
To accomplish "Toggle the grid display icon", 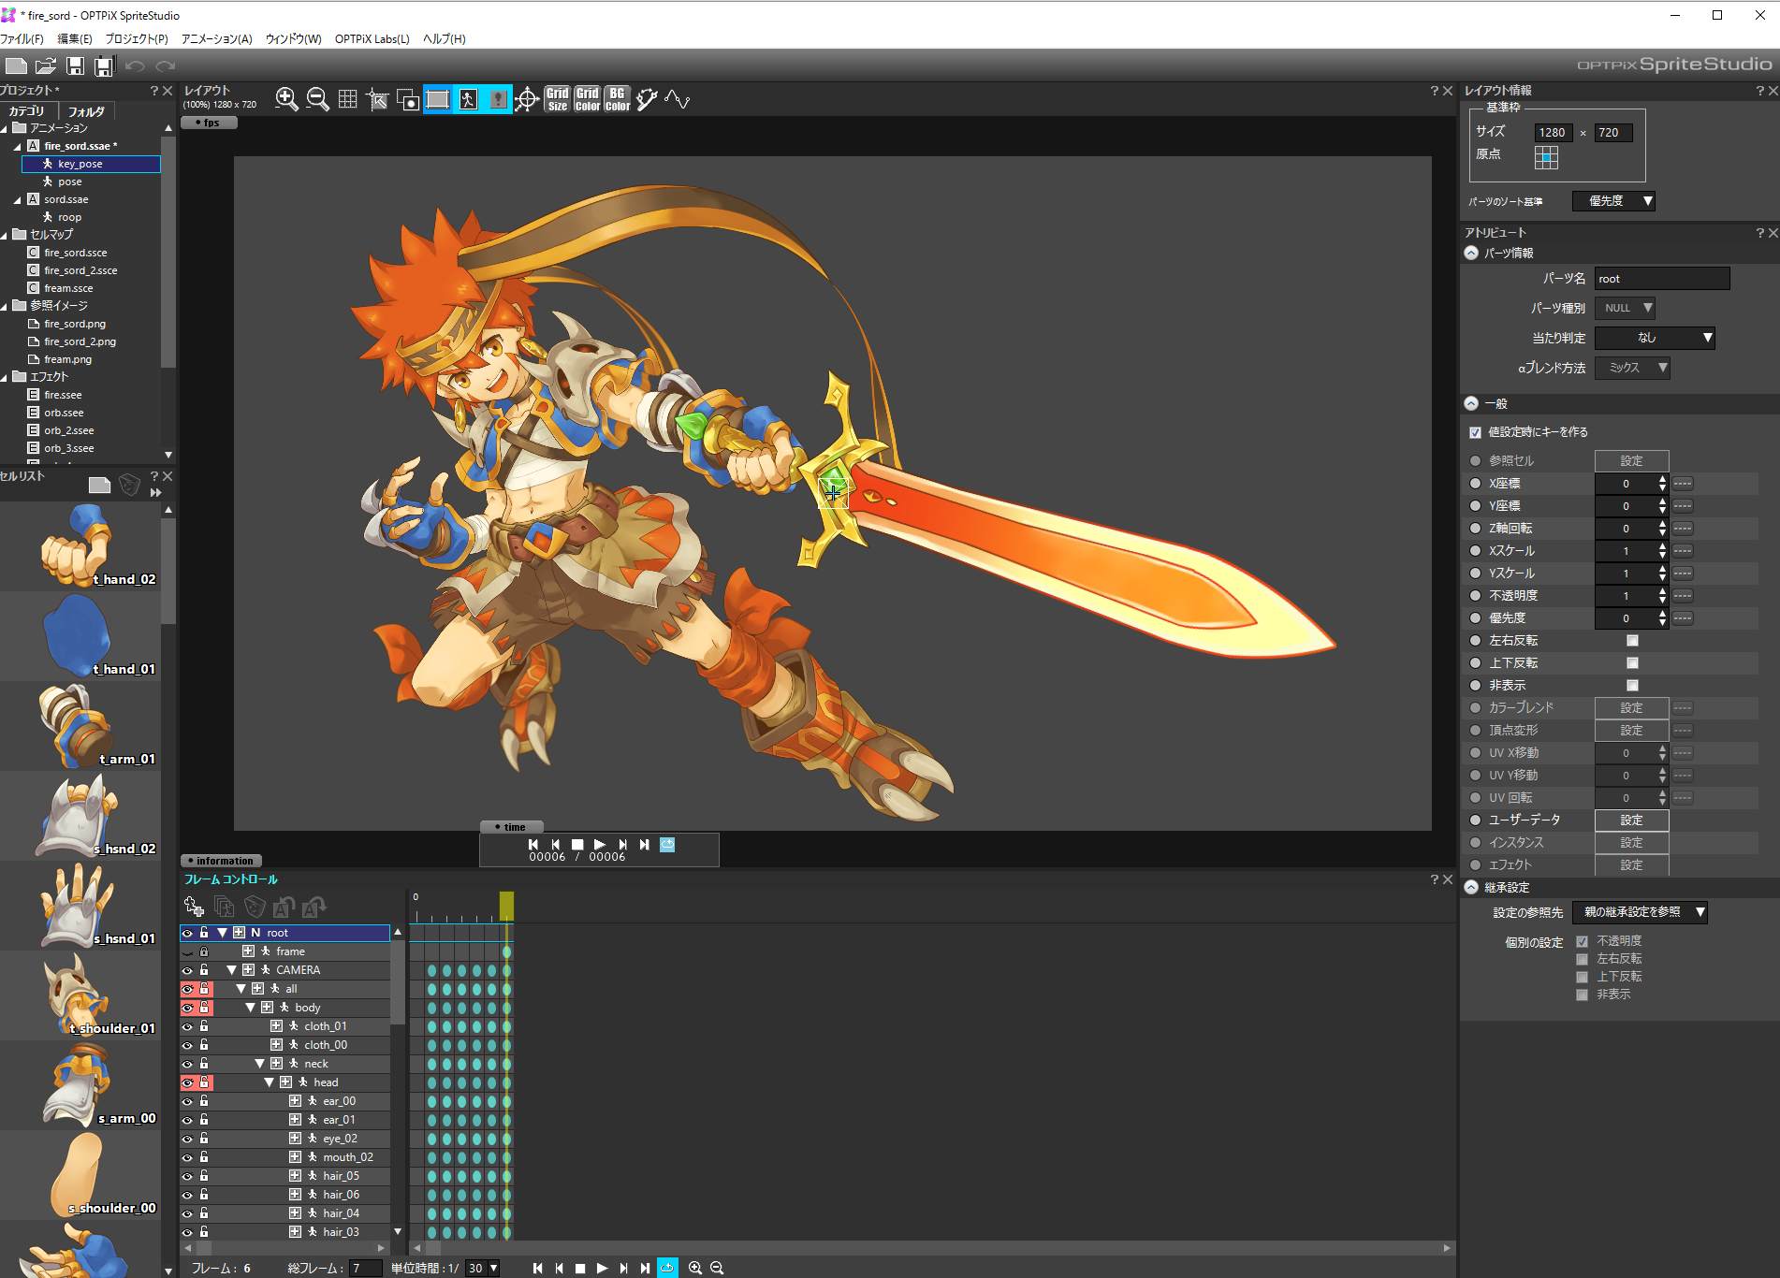I will 347,99.
